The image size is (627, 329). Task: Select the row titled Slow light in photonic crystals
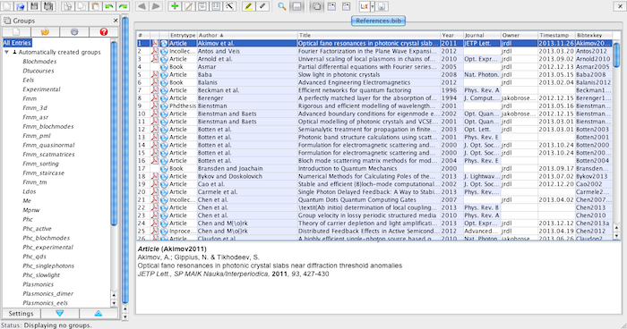coord(374,75)
